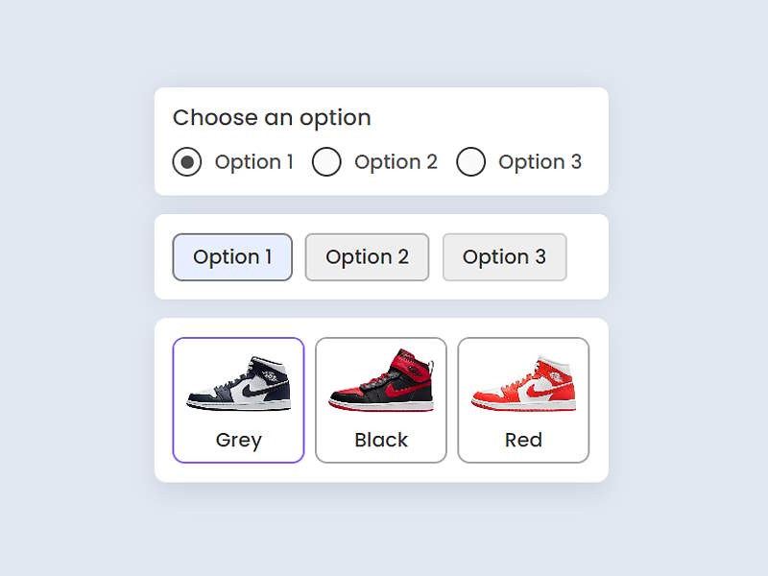Click the 'Red' caption under the sneaker
This screenshot has width=768, height=576.
[x=523, y=440]
